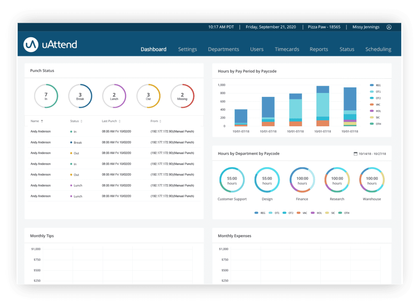Click the "3 Break" punch status ring
Screen dimensions: 420x308
[x=80, y=96]
